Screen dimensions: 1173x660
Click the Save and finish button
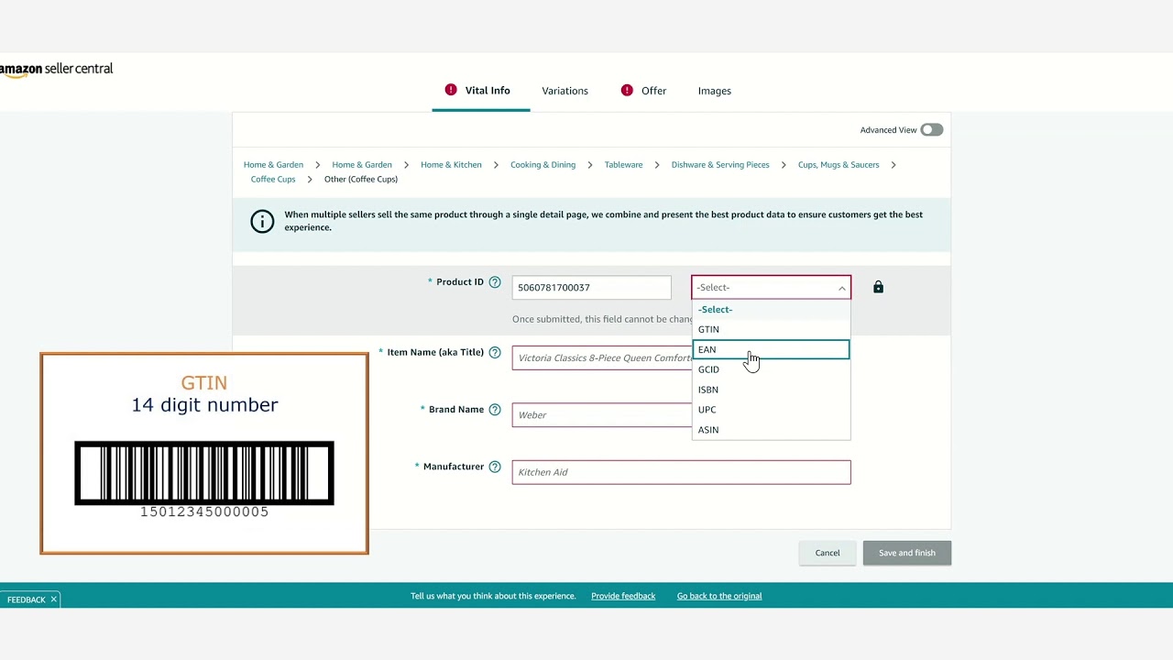pos(907,553)
